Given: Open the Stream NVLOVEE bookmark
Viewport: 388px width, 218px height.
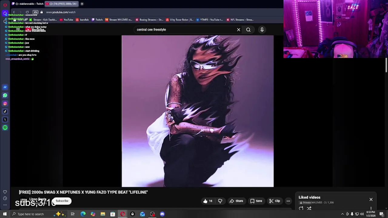Looking at the screenshot, I should point(119,20).
